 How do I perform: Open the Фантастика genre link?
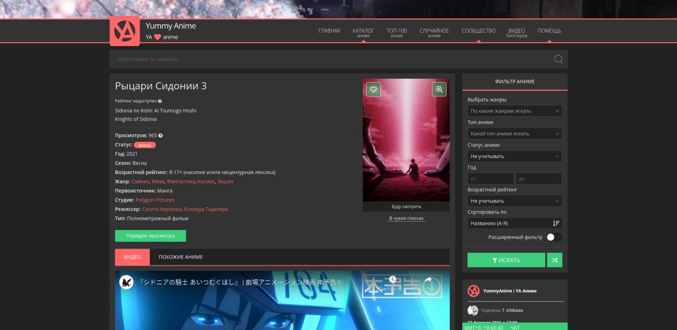[x=180, y=181]
